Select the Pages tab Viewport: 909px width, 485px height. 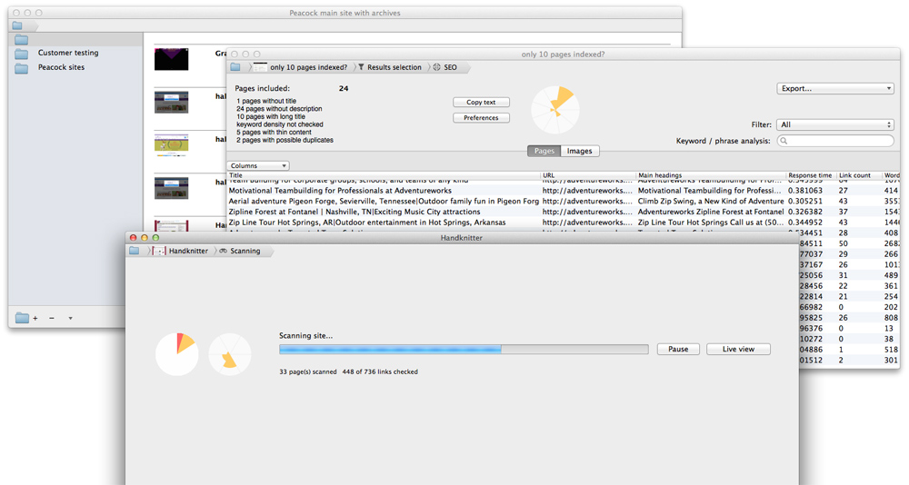pyautogui.click(x=544, y=152)
